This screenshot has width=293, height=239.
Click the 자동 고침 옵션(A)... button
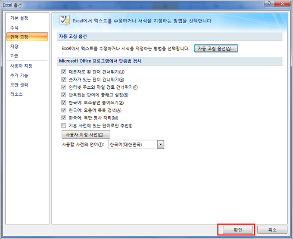tap(216, 49)
